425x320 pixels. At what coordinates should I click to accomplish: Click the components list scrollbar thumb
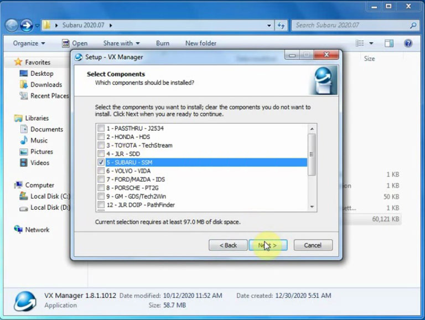[312, 154]
